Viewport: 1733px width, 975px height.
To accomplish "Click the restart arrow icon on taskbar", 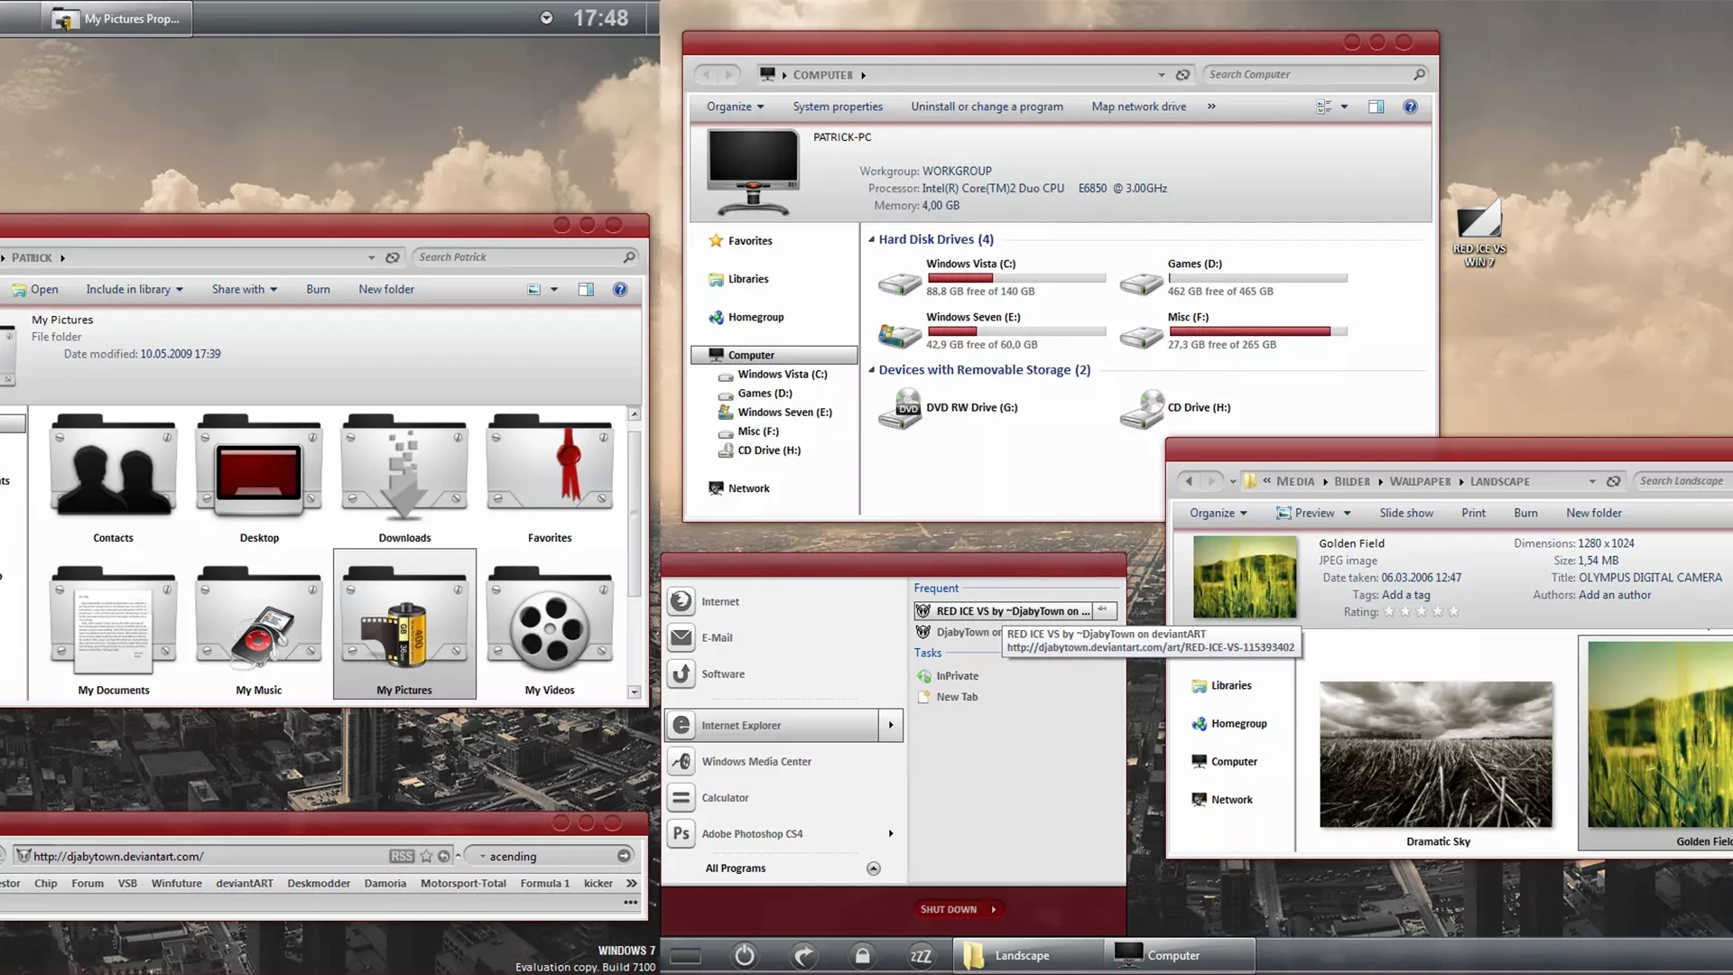I will click(x=803, y=955).
